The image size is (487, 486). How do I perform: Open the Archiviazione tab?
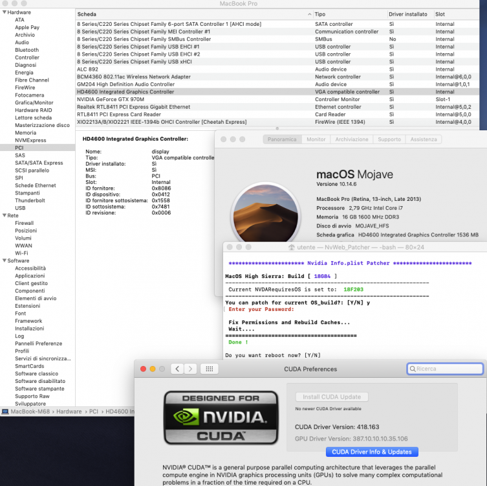(x=352, y=139)
